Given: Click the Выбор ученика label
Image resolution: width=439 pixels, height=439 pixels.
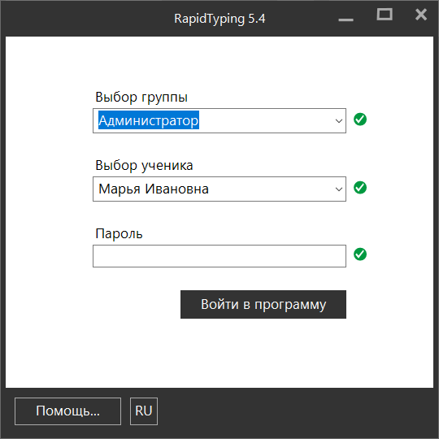Looking at the screenshot, I should (x=144, y=166).
